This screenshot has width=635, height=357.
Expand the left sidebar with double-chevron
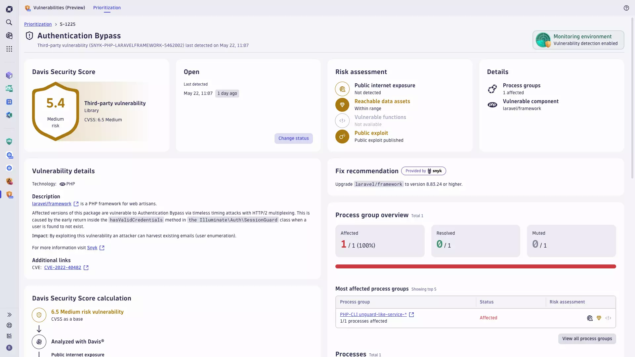(x=9, y=315)
